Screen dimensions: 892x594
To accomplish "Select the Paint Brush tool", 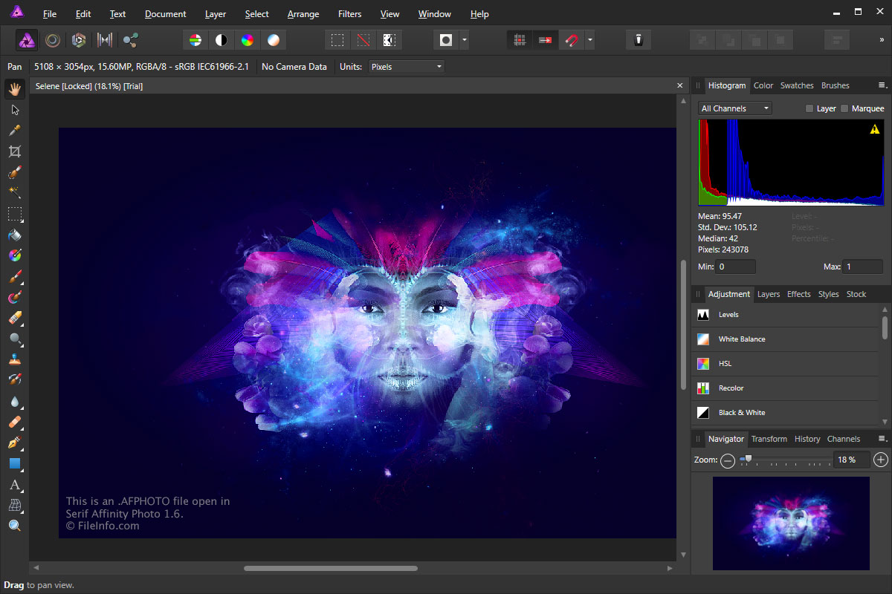I will tap(15, 277).
